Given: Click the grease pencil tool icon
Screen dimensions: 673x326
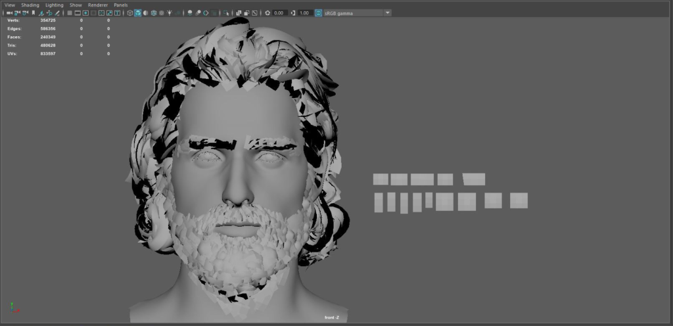Looking at the screenshot, I should pyautogui.click(x=57, y=12).
